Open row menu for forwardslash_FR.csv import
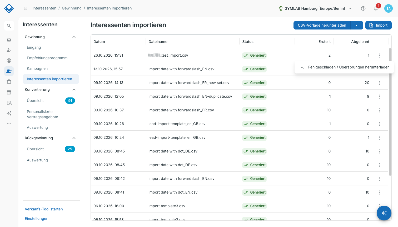398x227 pixels. click(380, 110)
